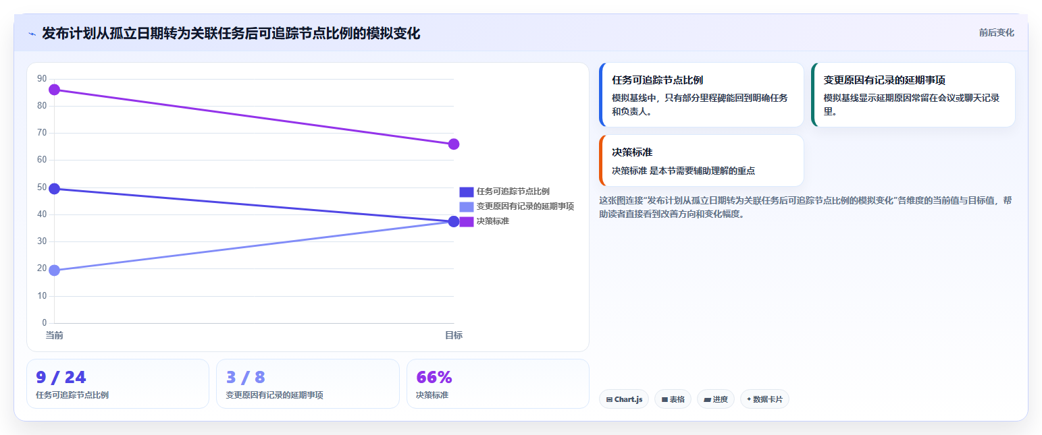The width and height of the screenshot is (1042, 435).
Task: Open the 任务可追踪节点比例 info card
Action: pyautogui.click(x=701, y=94)
